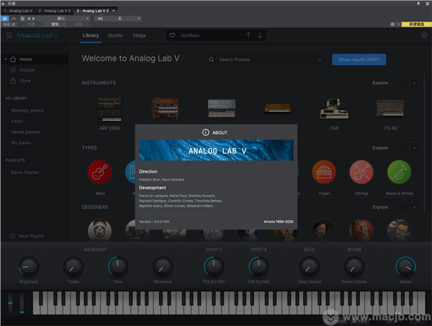Click the Master volume knob
The image size is (432, 326).
404,267
